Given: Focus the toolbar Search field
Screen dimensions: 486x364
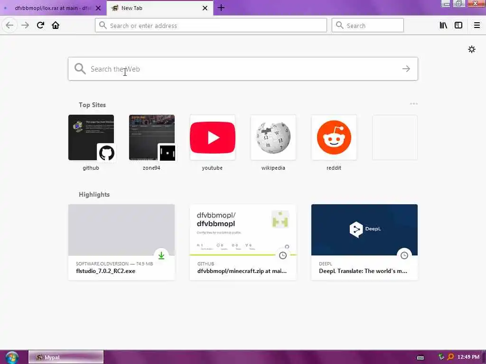Looking at the screenshot, I should click(368, 26).
